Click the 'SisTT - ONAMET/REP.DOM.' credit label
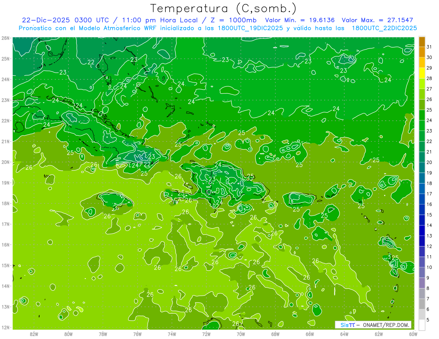The image size is (439, 339). pos(373,325)
